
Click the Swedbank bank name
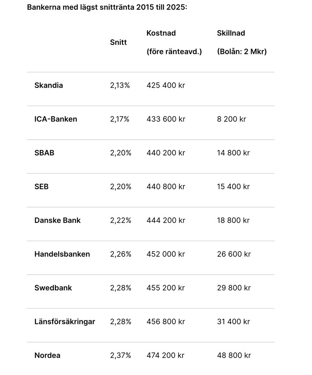tap(53, 288)
